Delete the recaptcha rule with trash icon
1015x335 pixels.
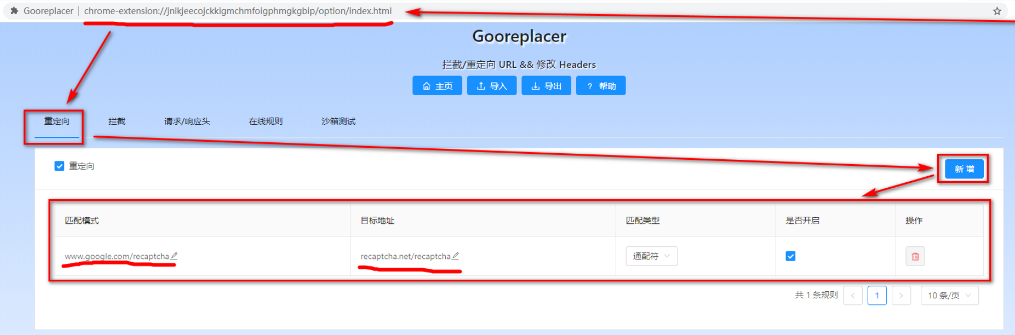click(x=915, y=256)
